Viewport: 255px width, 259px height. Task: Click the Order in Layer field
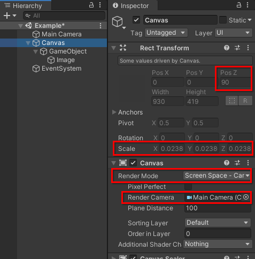pos(218,234)
